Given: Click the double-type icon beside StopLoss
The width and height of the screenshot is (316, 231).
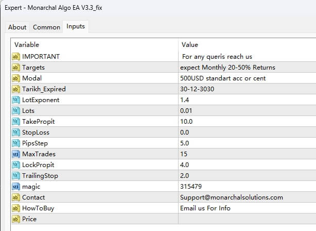Looking at the screenshot, I should 16,133.
